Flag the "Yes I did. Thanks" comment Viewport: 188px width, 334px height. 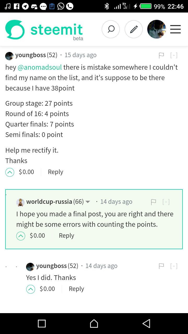tap(161, 266)
